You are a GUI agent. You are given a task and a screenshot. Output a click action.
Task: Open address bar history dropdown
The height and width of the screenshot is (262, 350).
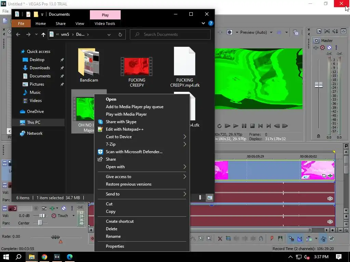point(109,34)
